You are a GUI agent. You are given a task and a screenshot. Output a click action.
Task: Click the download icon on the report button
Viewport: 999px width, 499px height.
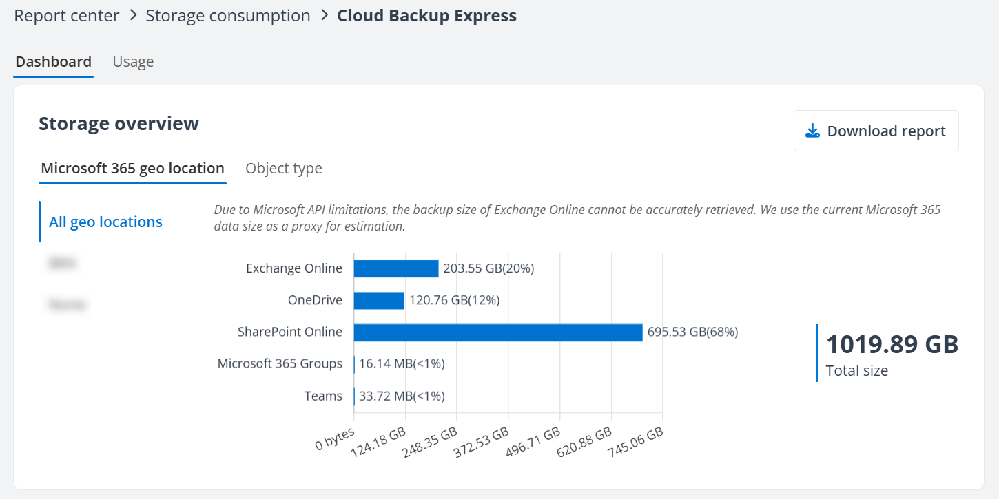tap(813, 130)
